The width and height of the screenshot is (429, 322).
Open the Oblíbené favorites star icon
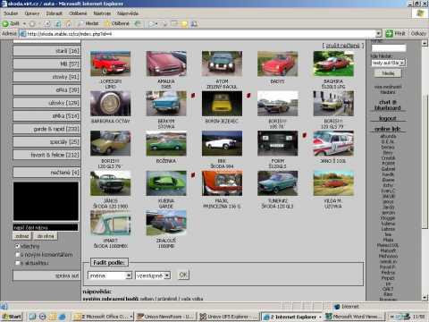(107, 23)
